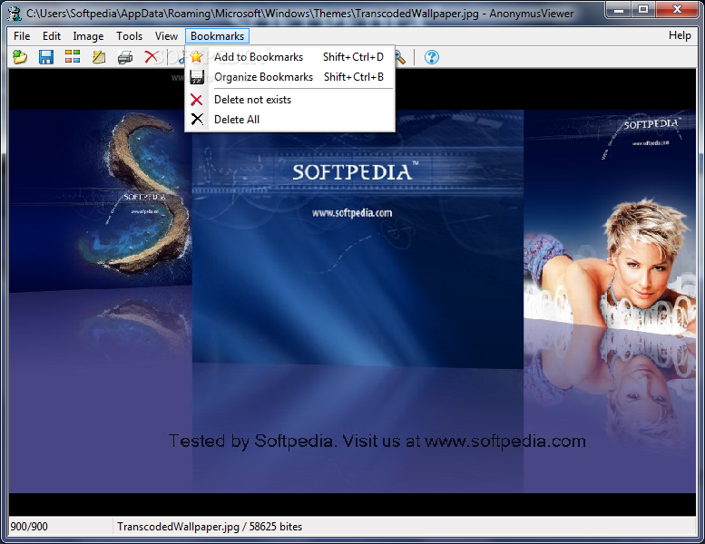Click the yellow edit note icon
Image resolution: width=705 pixels, height=544 pixels.
99,57
